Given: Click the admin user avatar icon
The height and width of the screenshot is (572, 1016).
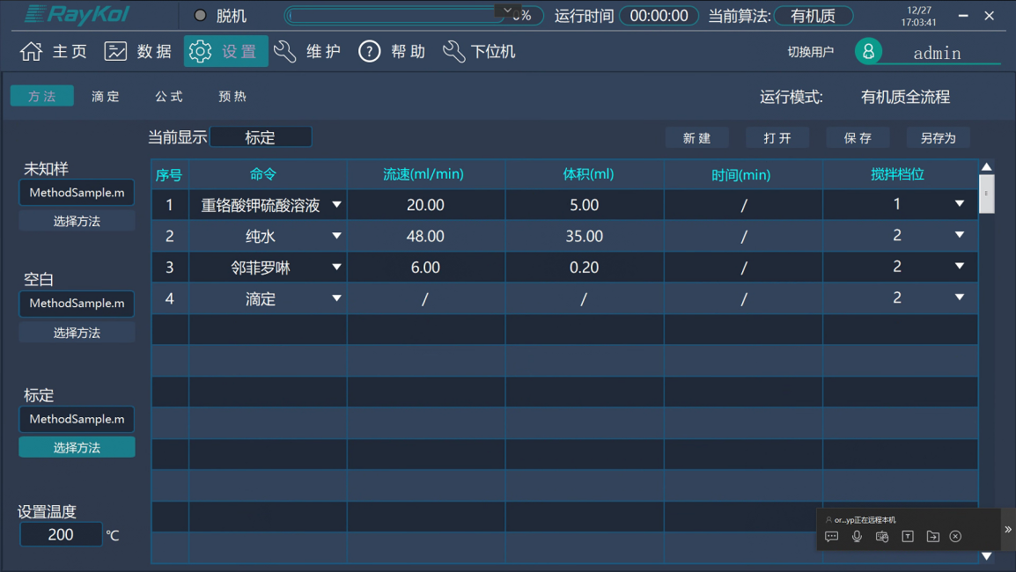Looking at the screenshot, I should tap(868, 51).
